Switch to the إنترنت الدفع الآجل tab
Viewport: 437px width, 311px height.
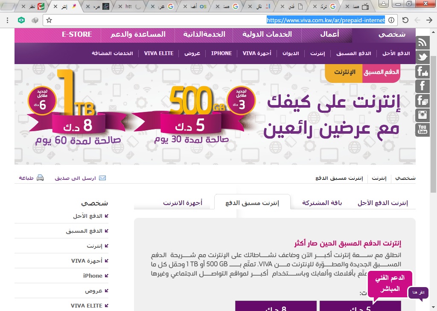pos(382,203)
